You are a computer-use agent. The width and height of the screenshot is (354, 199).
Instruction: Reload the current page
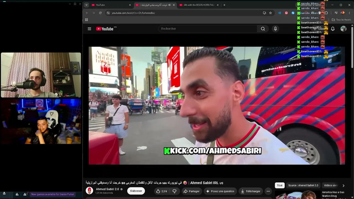point(100,13)
